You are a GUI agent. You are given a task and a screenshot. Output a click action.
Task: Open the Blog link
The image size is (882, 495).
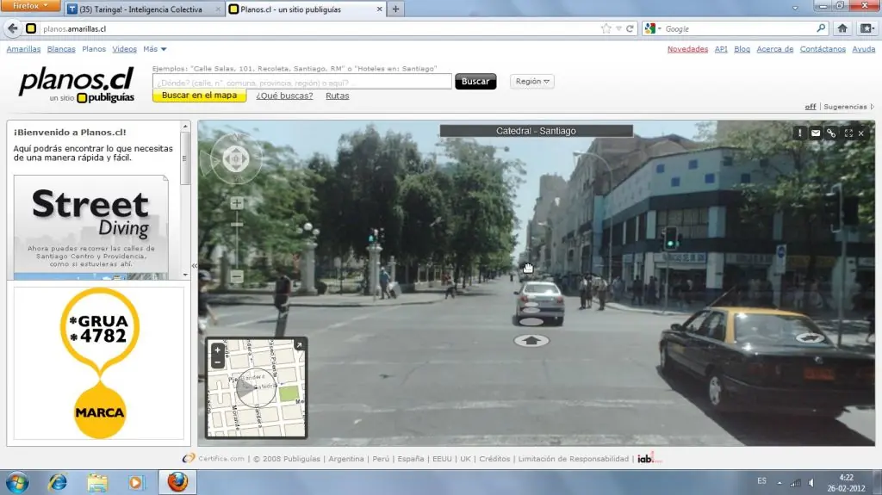coord(742,49)
